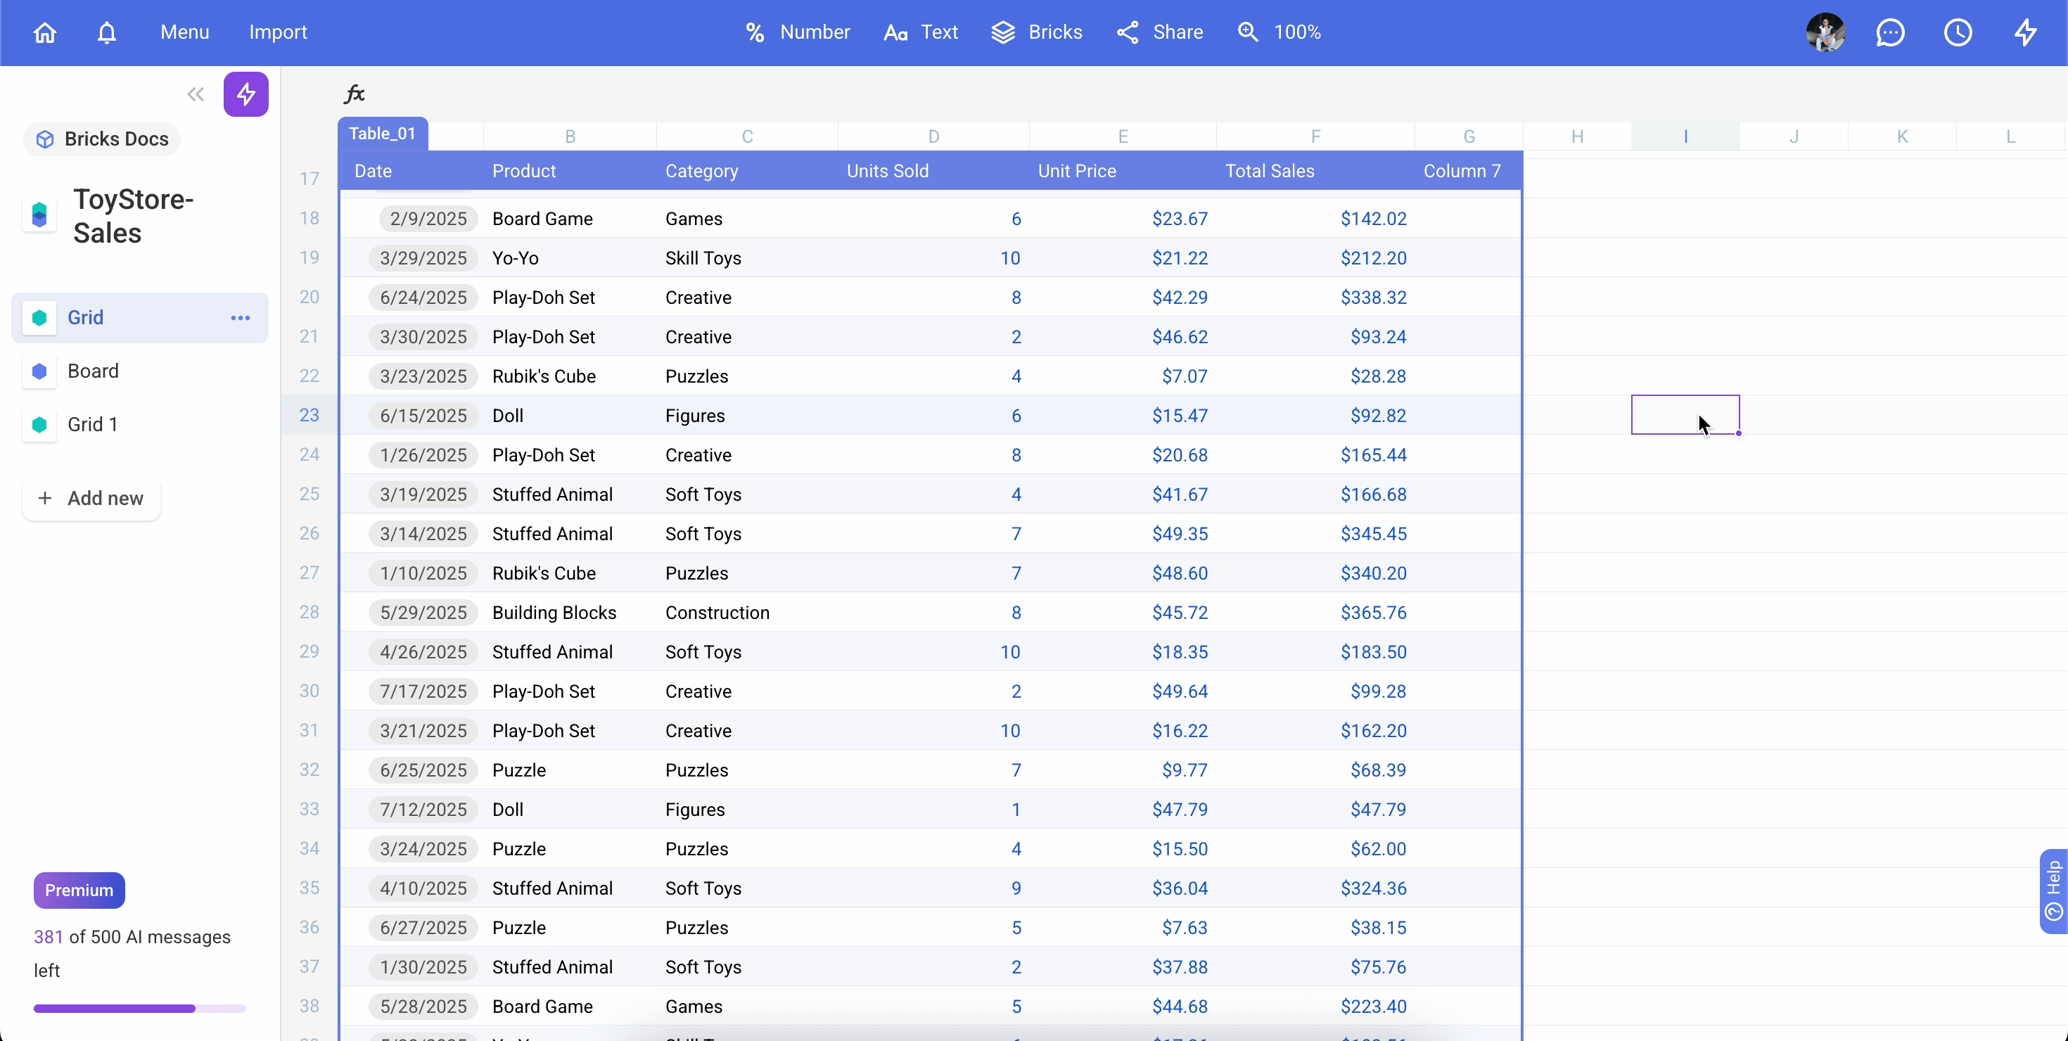Screen dimensions: 2068x1041
Task: Click Add new page button
Action: tap(91, 499)
